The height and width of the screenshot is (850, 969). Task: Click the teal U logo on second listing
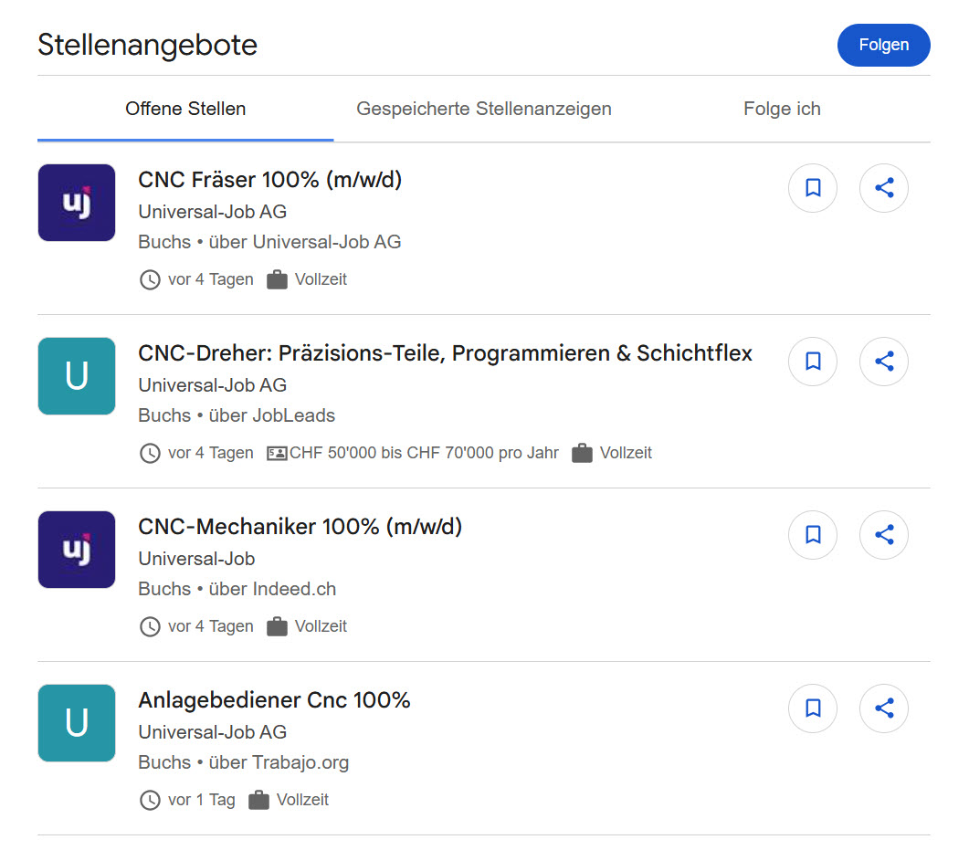click(76, 376)
